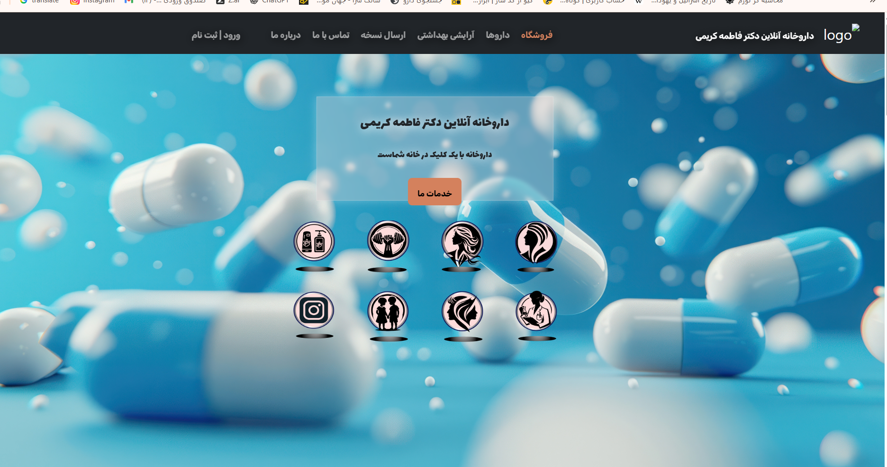
Task: Select آرایشی بهداشتی in the navbar
Action: [445, 35]
